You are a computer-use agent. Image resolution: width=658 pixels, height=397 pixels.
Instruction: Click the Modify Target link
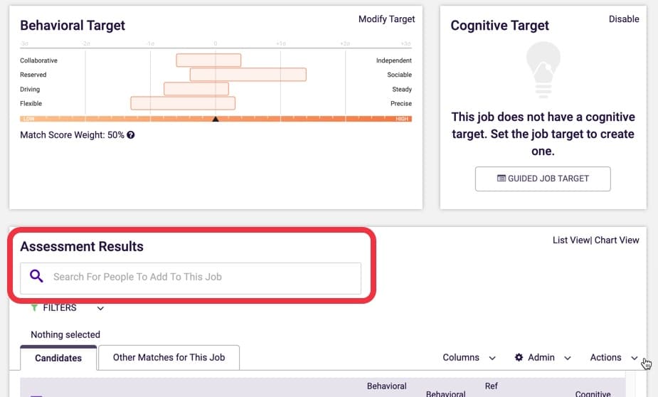386,19
